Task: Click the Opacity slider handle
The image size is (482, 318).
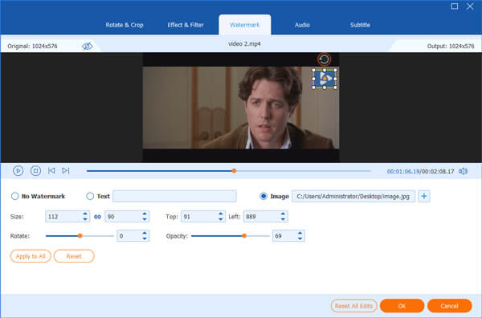Action: [x=244, y=235]
